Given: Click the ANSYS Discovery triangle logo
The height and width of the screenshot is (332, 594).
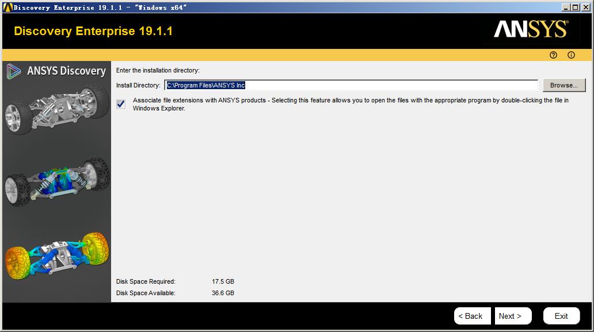Looking at the screenshot, I should [x=13, y=71].
